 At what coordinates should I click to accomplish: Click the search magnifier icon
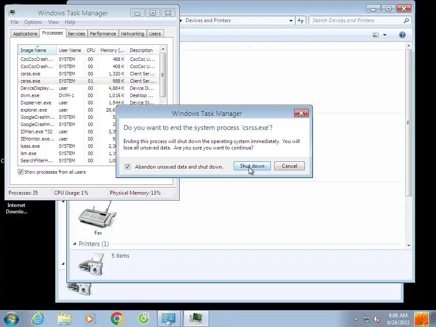pyautogui.click(x=406, y=20)
